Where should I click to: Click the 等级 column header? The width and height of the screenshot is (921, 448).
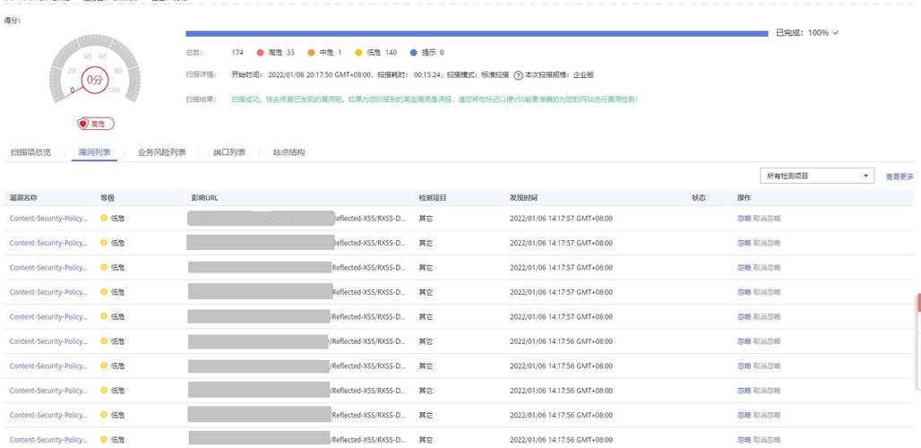pos(108,198)
